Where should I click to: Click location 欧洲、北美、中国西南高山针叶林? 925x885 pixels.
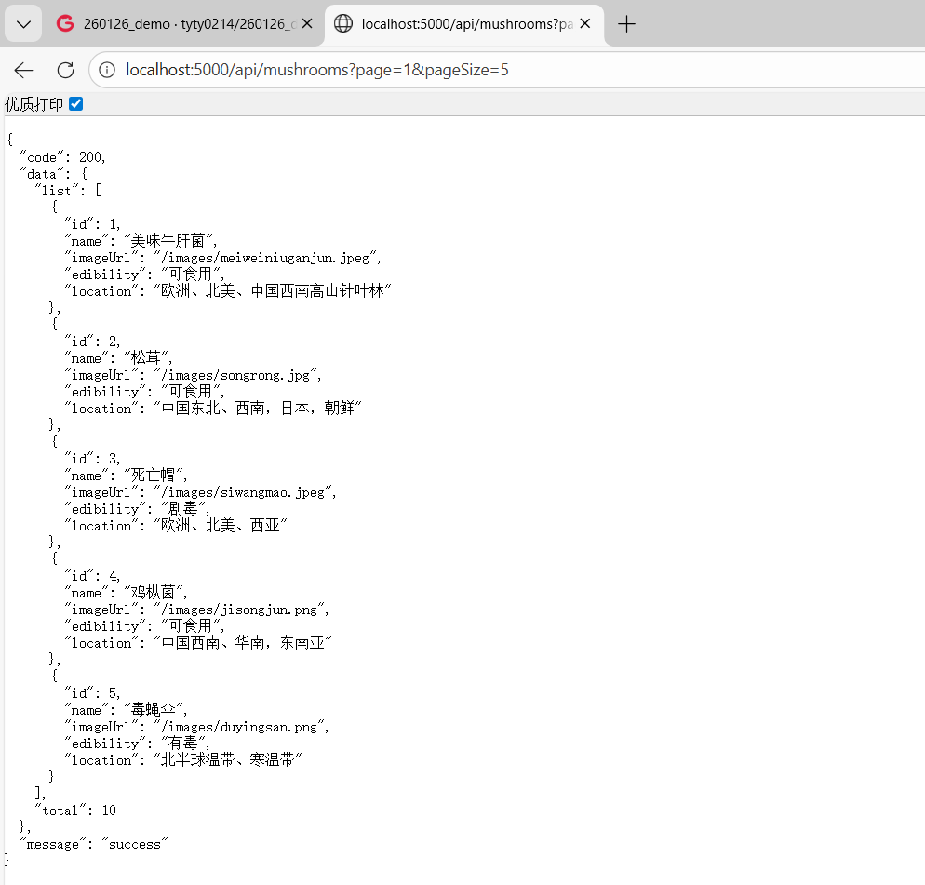point(272,291)
